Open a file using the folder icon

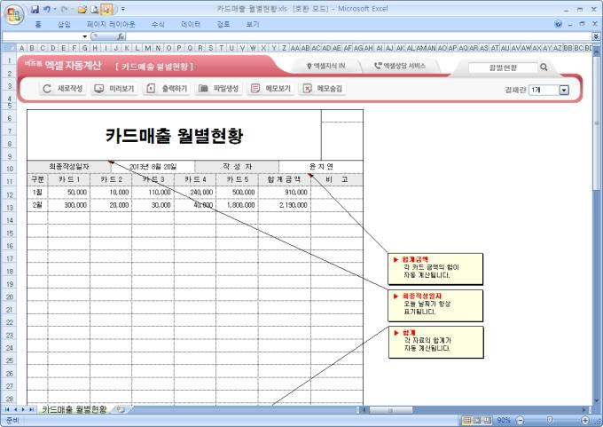point(82,9)
